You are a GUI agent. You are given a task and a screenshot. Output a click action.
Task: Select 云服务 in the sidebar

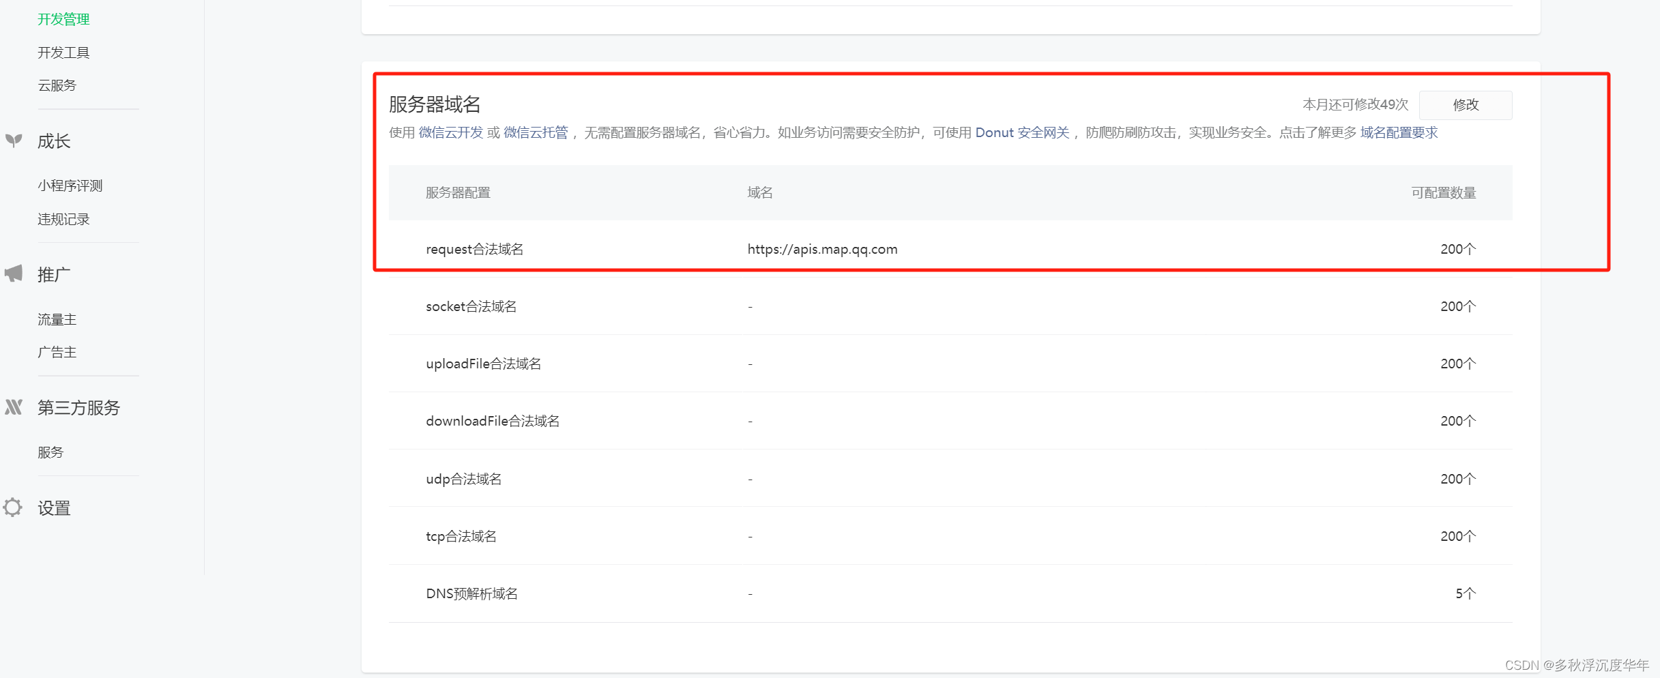[57, 85]
